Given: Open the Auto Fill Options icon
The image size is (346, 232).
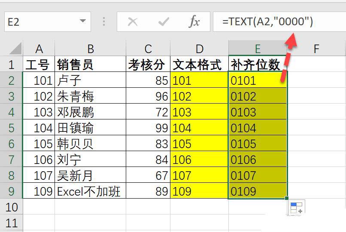Looking at the screenshot, I should (296, 208).
